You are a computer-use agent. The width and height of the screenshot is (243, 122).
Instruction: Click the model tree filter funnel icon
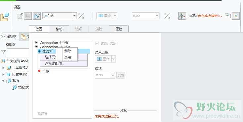(x=3, y=52)
